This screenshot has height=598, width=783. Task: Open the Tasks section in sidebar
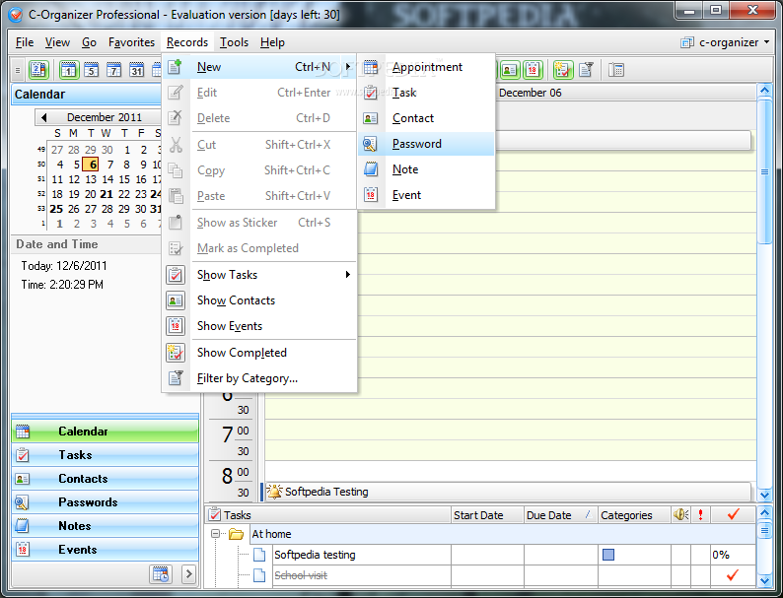pyautogui.click(x=105, y=455)
